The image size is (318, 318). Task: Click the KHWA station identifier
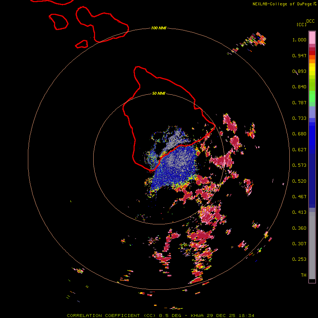[x=197, y=316]
